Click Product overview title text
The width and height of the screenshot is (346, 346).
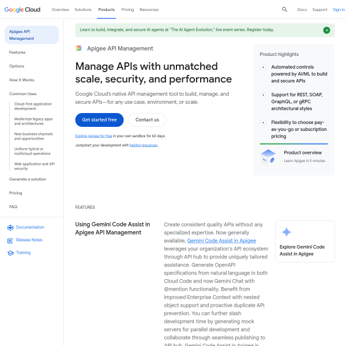[303, 153]
